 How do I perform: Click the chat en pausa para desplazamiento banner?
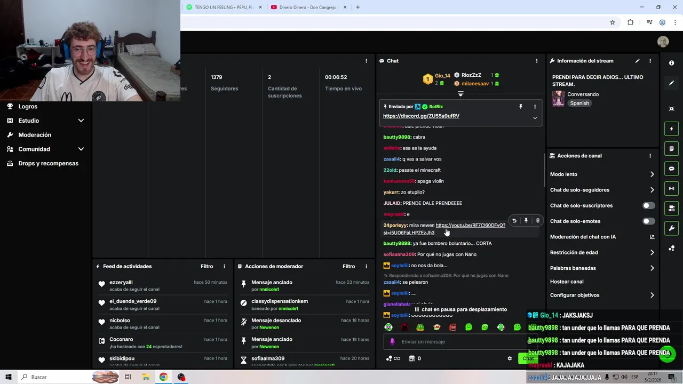point(460,309)
